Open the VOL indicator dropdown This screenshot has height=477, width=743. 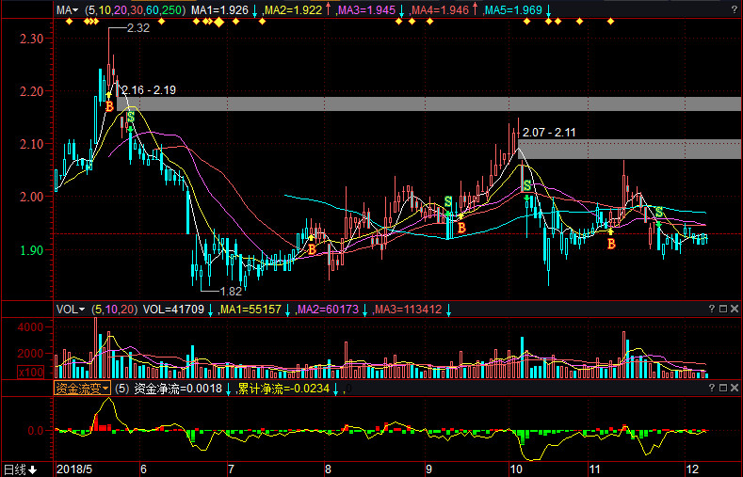(x=69, y=309)
